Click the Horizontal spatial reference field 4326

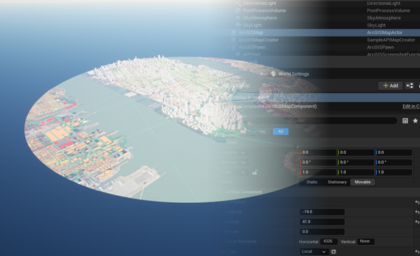(x=328, y=241)
